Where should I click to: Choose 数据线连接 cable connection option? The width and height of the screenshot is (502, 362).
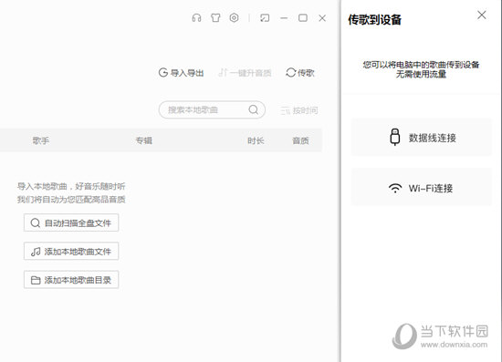(422, 137)
